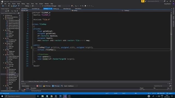The width and height of the screenshot is (175, 98).
Task: Open the TileMap class scope dropdown
Action: tap(97, 11)
